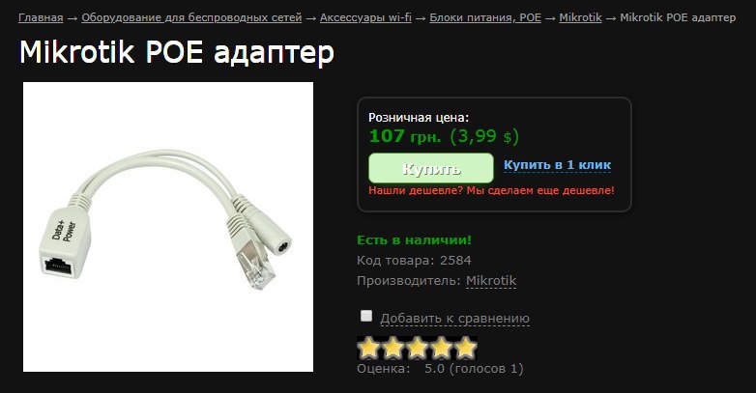The width and height of the screenshot is (756, 393).
Task: Click the green Купить button
Action: coord(431,169)
